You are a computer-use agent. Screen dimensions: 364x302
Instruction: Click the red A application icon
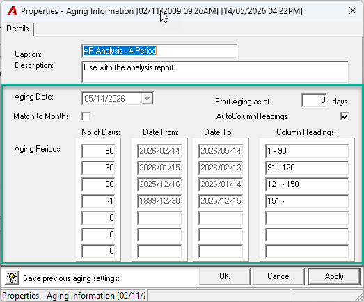click(12, 10)
